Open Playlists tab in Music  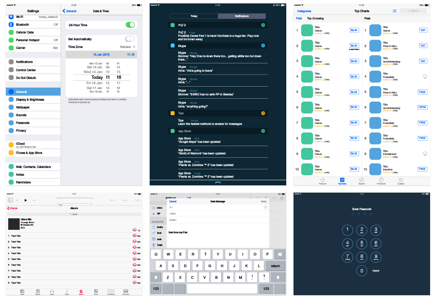[38, 292]
